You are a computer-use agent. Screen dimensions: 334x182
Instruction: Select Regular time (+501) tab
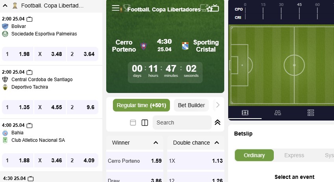click(142, 105)
